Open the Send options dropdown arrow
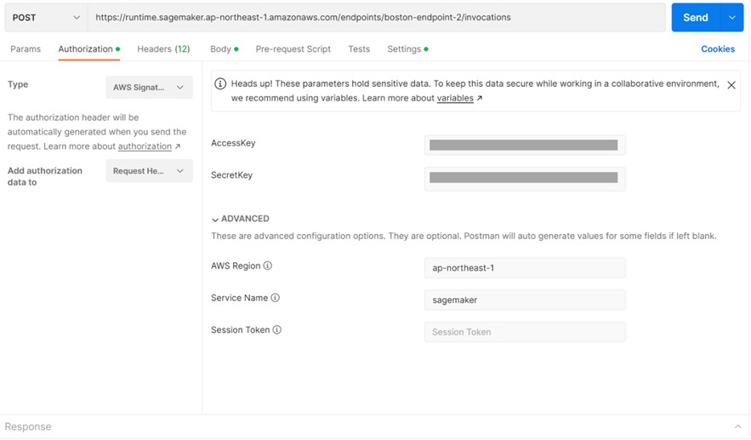Viewport: 751px width, 440px height. coord(731,18)
